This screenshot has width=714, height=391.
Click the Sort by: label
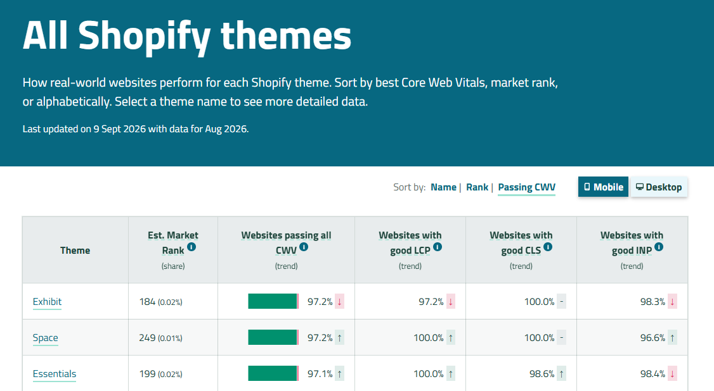coord(410,187)
